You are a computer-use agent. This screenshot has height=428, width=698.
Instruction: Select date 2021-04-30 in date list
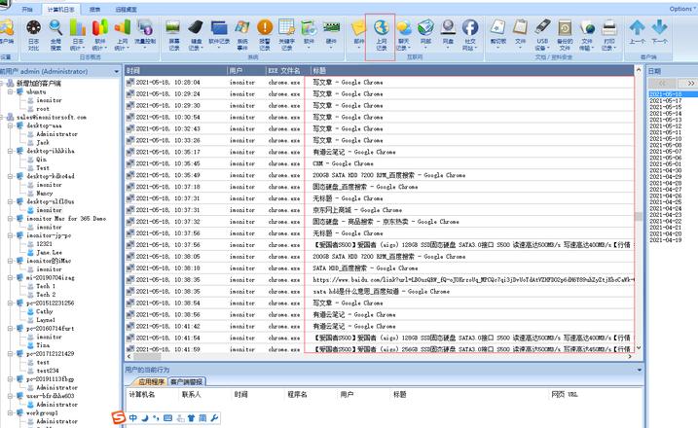coord(666,170)
